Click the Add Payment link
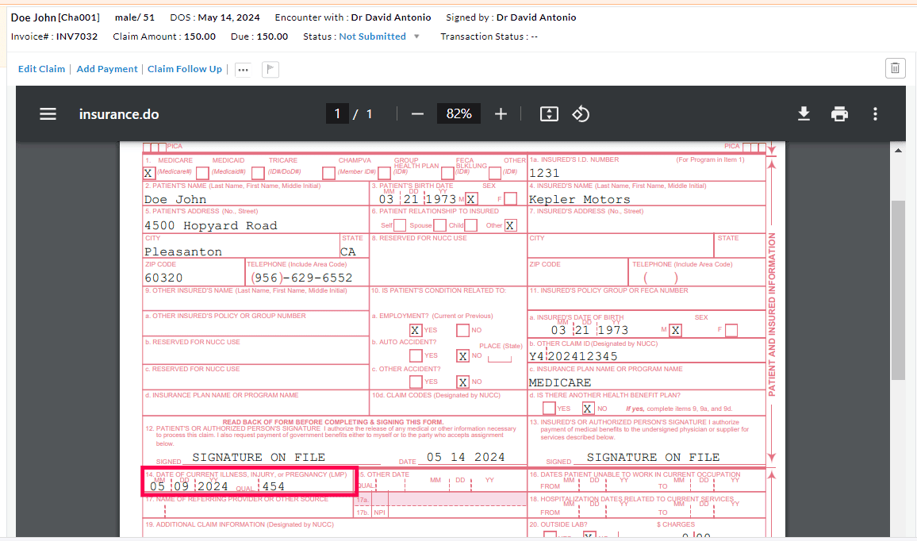917x541 pixels. coord(107,69)
